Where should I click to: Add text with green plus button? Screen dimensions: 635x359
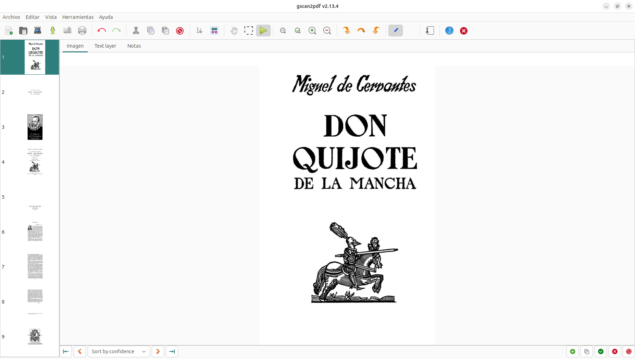pos(573,351)
